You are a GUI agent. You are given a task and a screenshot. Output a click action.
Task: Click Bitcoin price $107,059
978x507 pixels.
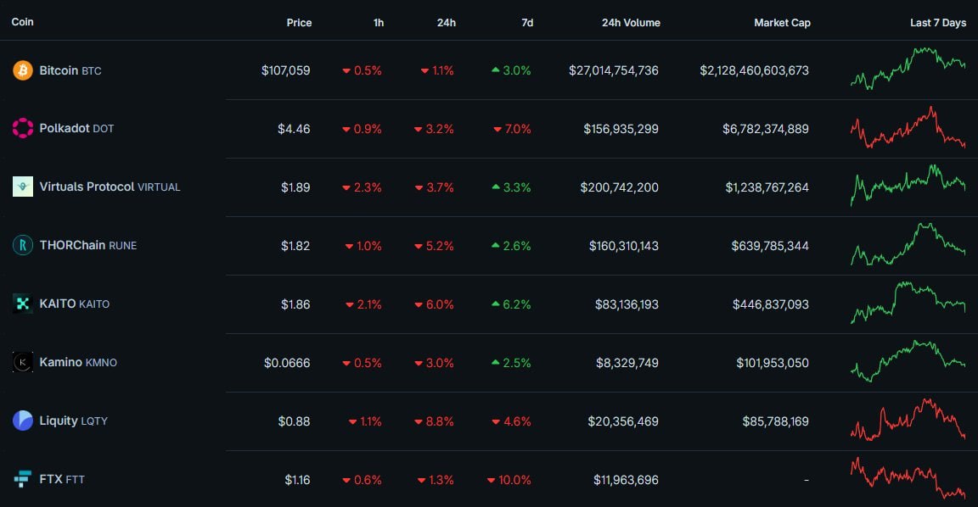[x=285, y=70]
